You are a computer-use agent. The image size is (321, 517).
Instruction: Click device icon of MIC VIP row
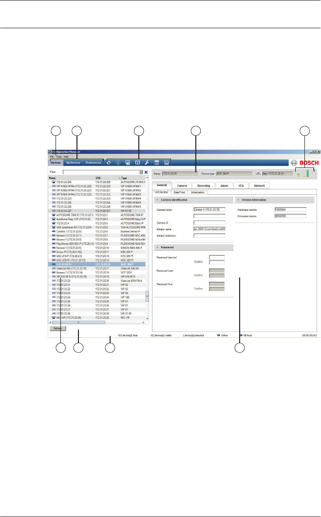pyautogui.click(x=54, y=318)
